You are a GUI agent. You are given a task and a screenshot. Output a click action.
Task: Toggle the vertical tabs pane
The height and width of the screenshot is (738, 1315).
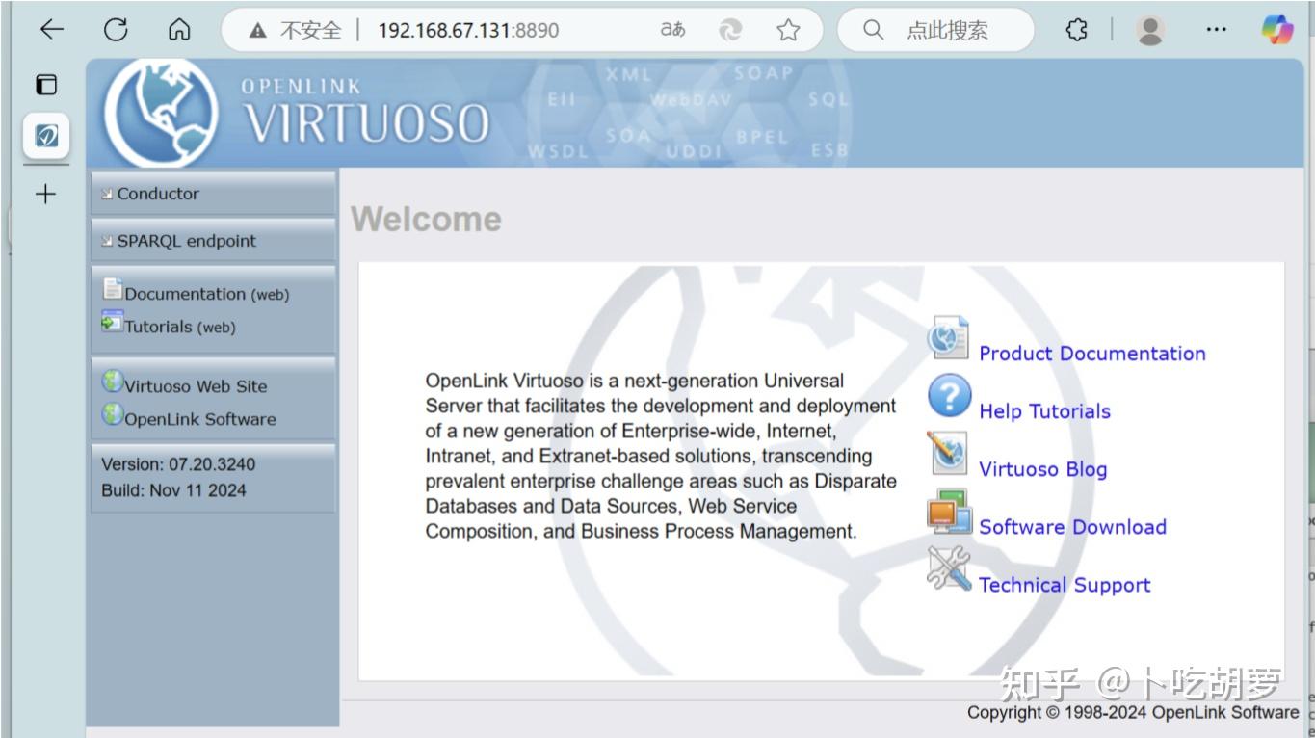(x=44, y=85)
